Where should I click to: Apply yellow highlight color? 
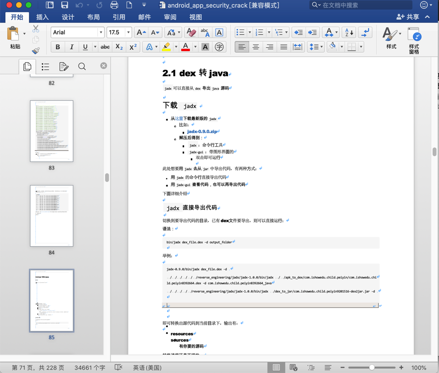click(166, 47)
